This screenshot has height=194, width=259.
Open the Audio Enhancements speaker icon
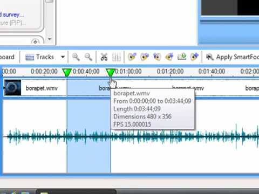point(194,57)
